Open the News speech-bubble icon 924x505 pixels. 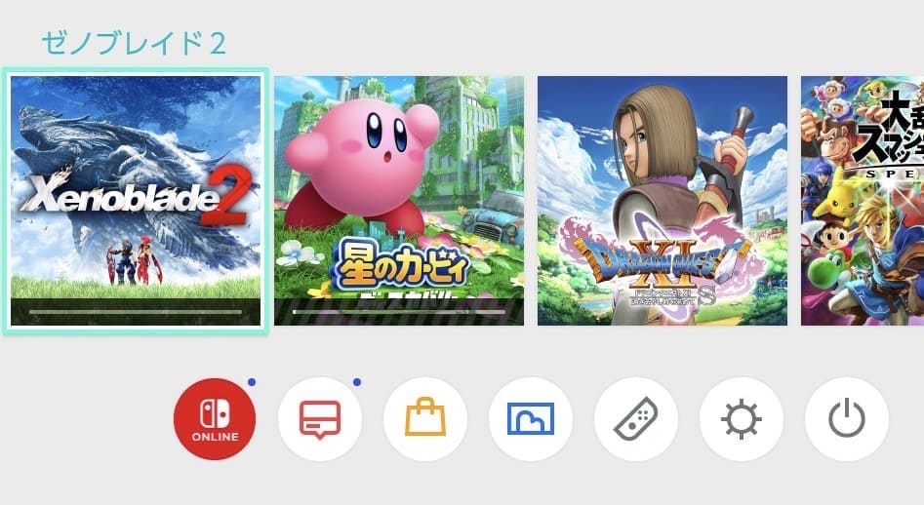coord(320,419)
